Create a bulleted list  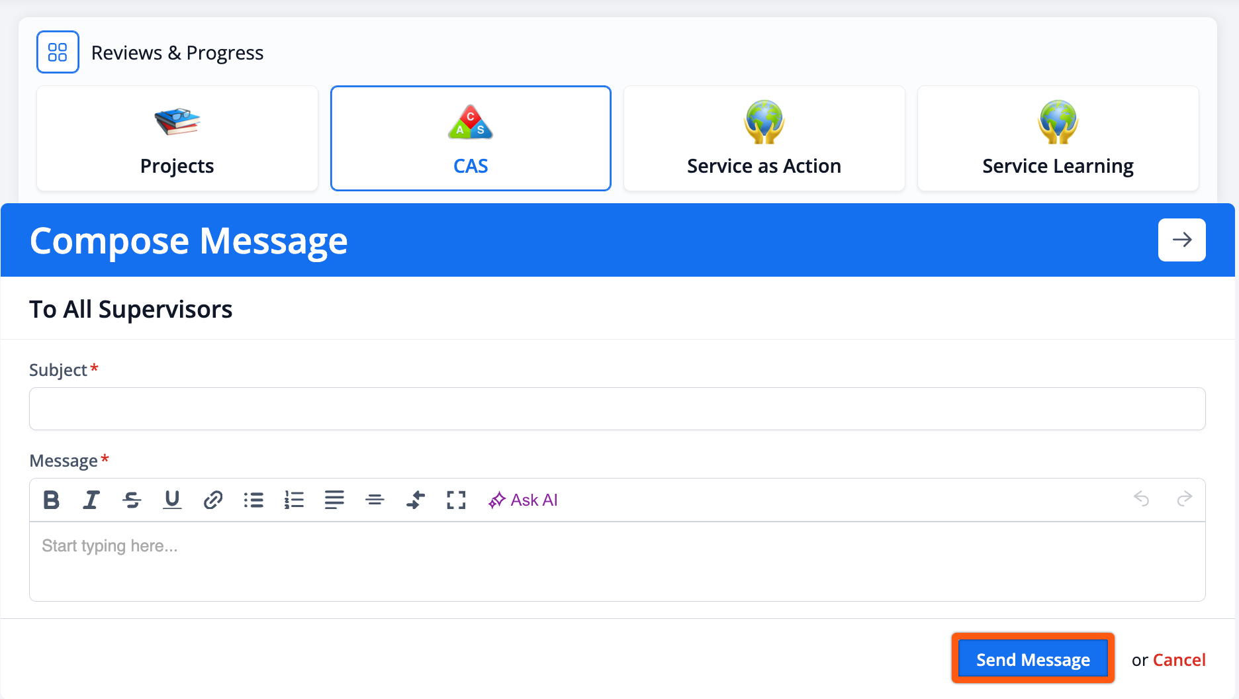coord(253,500)
